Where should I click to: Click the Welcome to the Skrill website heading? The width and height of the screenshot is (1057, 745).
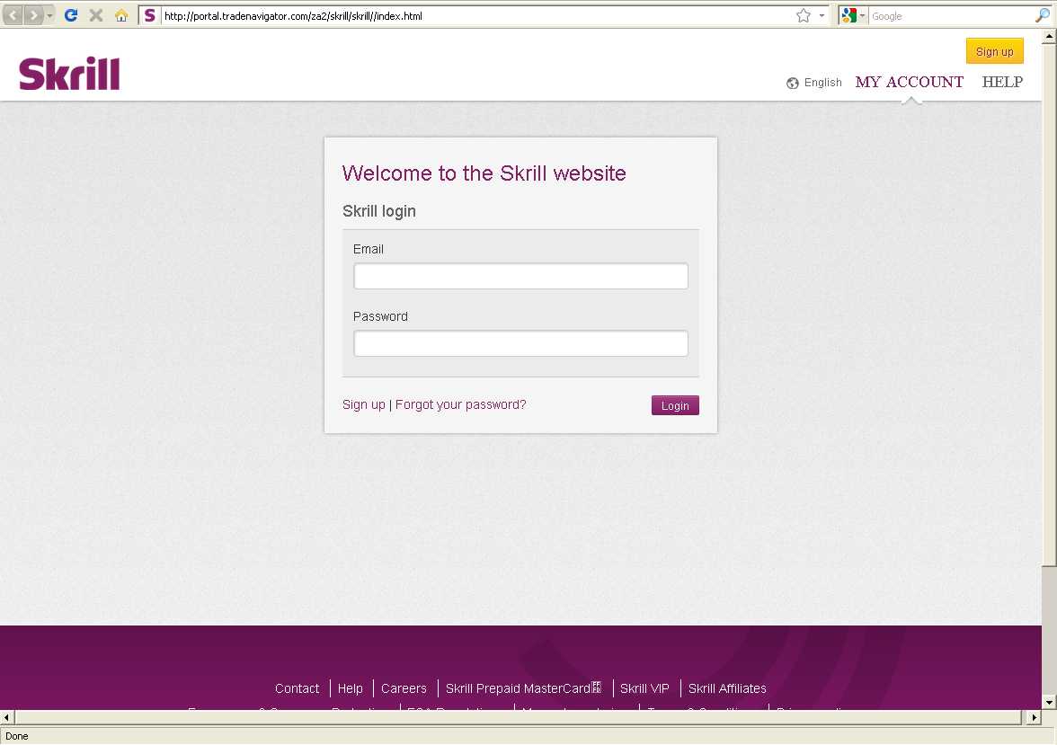point(484,173)
